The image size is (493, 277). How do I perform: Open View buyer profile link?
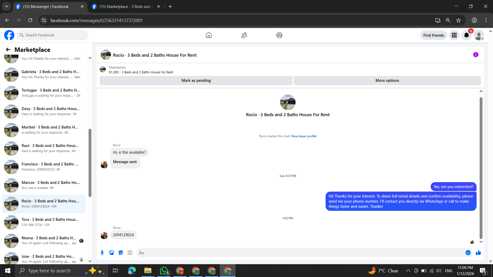click(304, 136)
